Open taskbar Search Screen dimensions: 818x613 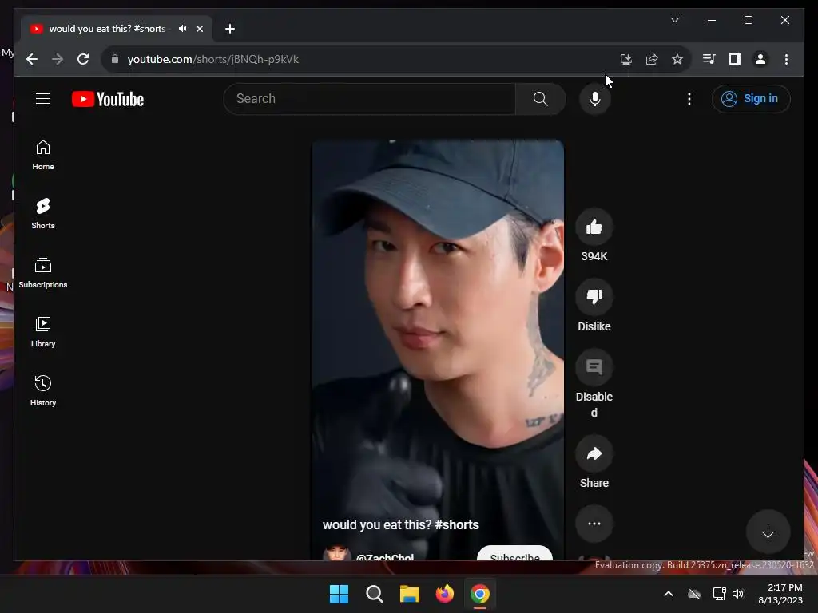click(x=375, y=594)
